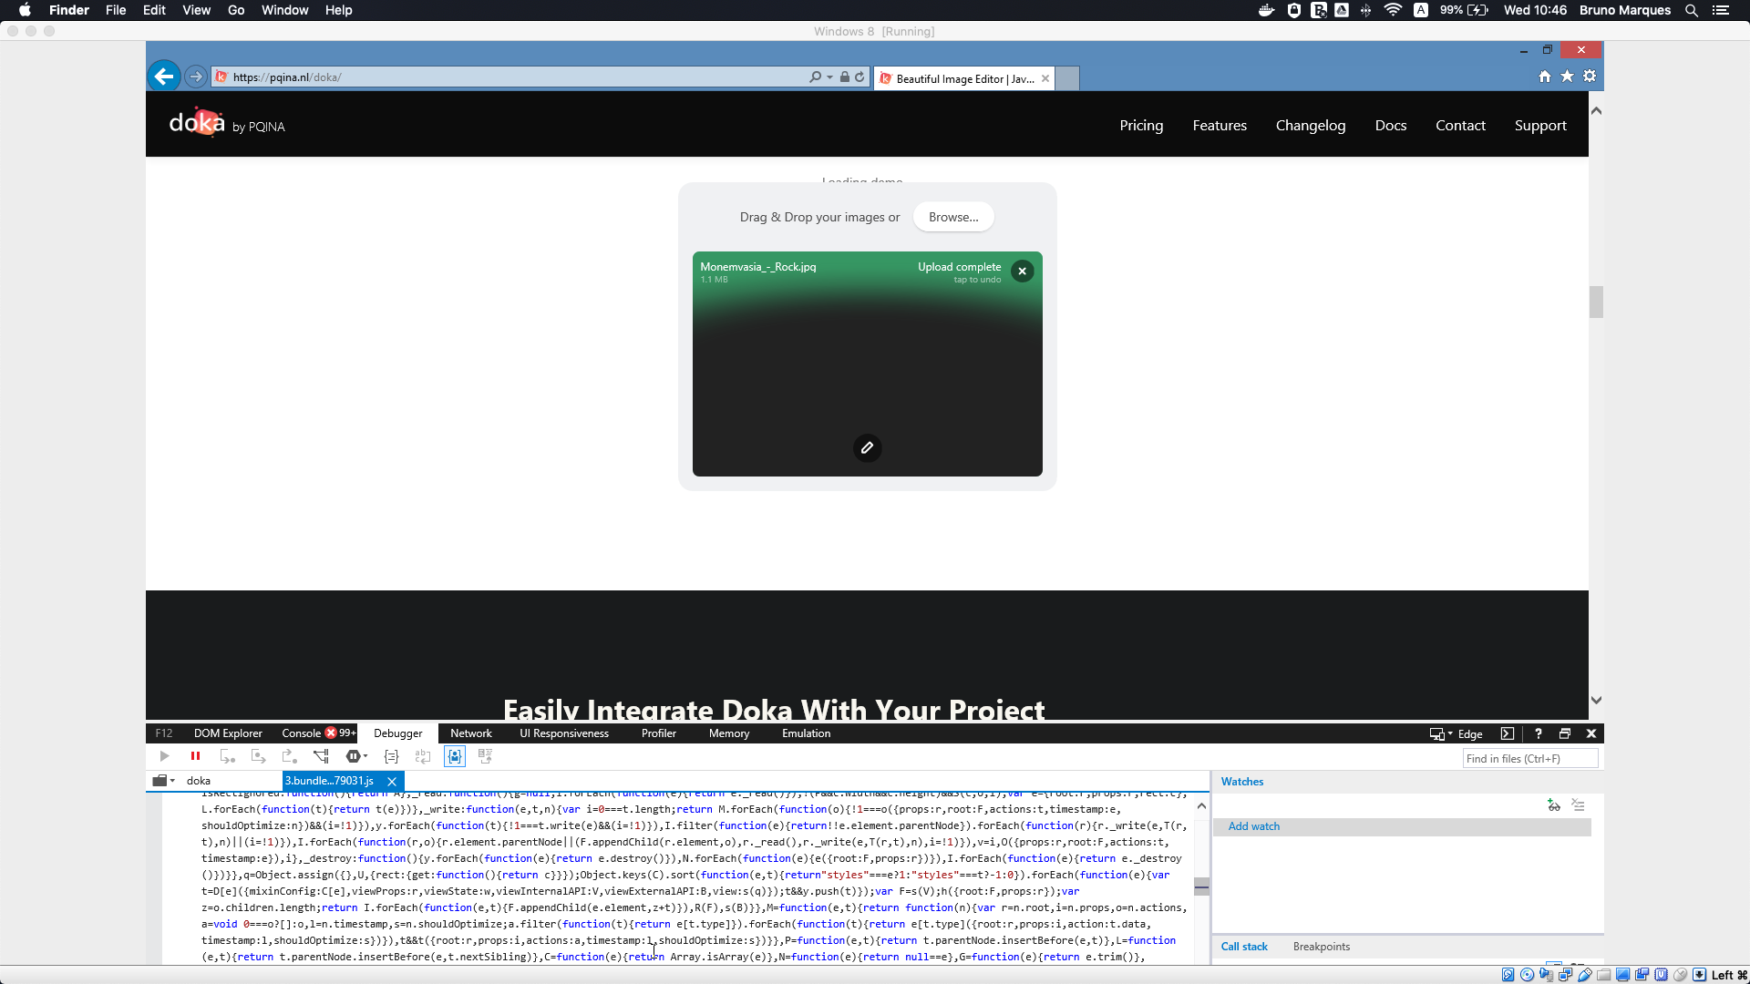Switch to the Console tab
The image size is (1750, 984).
[301, 733]
